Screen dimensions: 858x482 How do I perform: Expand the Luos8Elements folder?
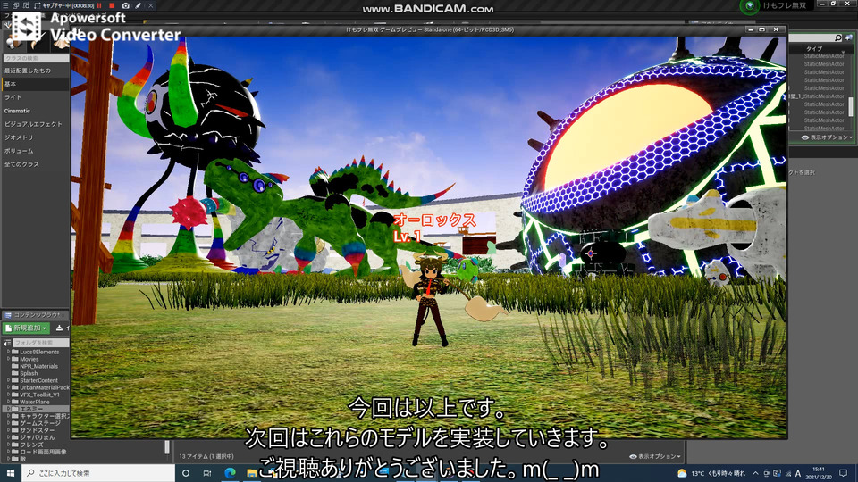tap(8, 352)
